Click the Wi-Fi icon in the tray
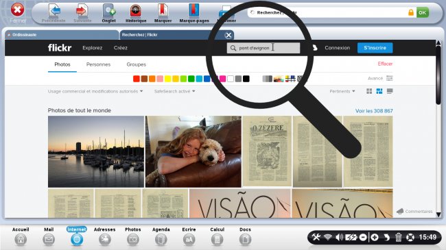446x250 pixels. pos(328,237)
